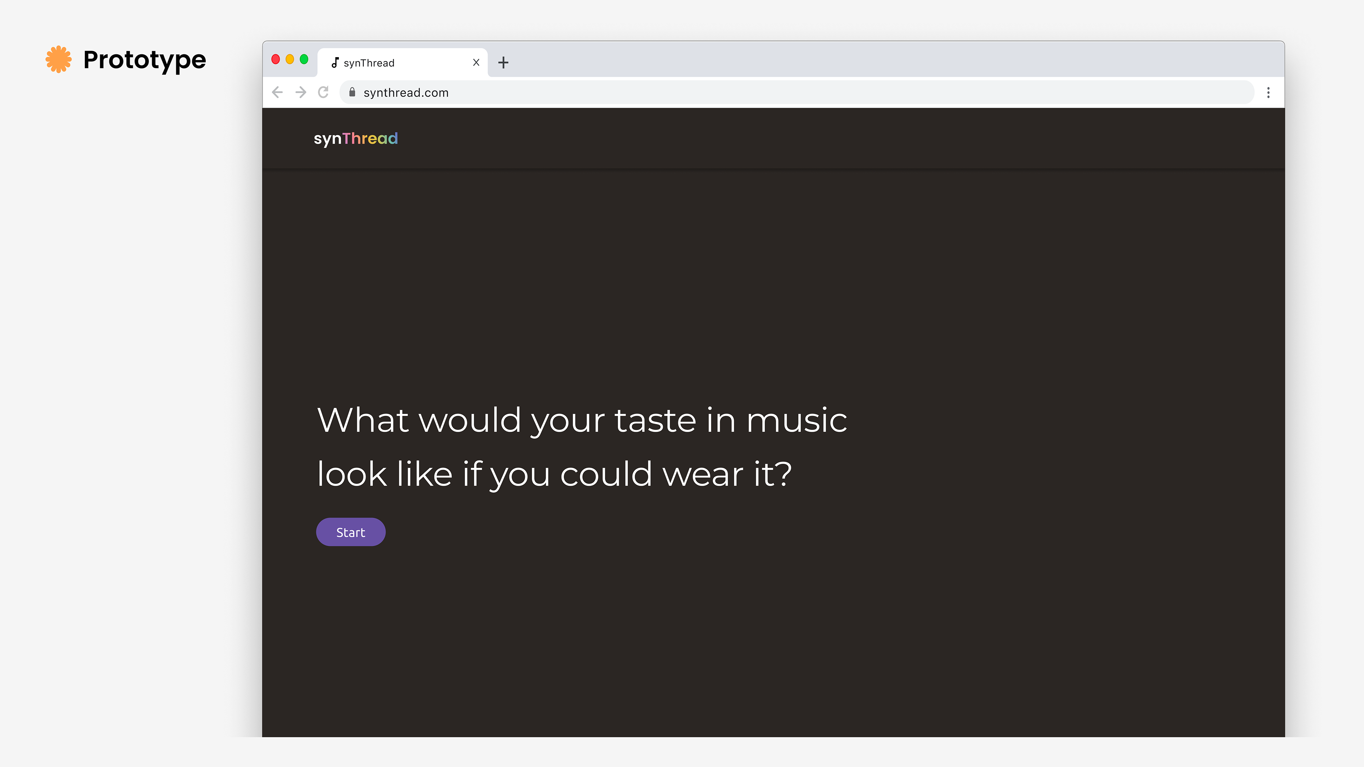Image resolution: width=1364 pixels, height=767 pixels.
Task: Close the synThread tab
Action: (476, 62)
